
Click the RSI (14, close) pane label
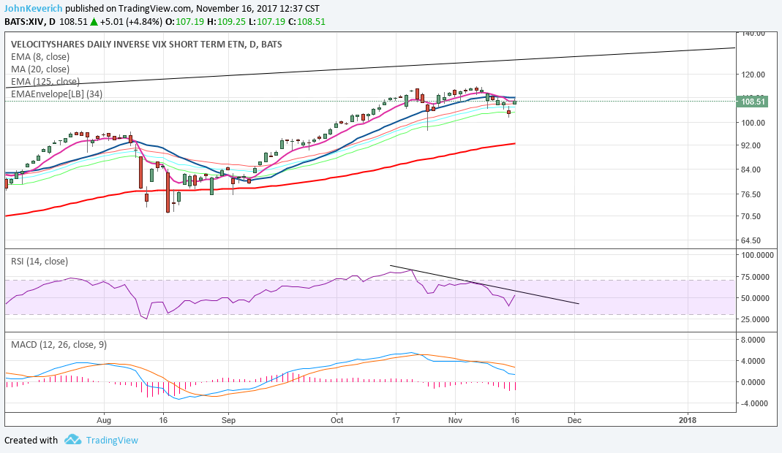40,261
